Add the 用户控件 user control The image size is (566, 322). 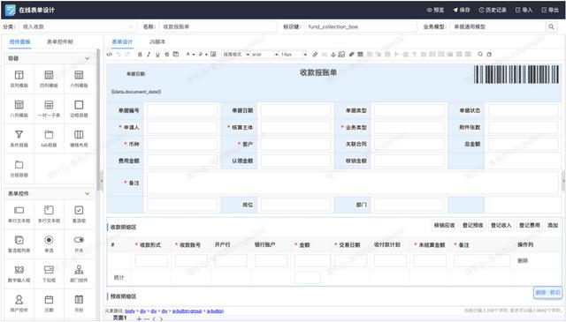point(19,303)
